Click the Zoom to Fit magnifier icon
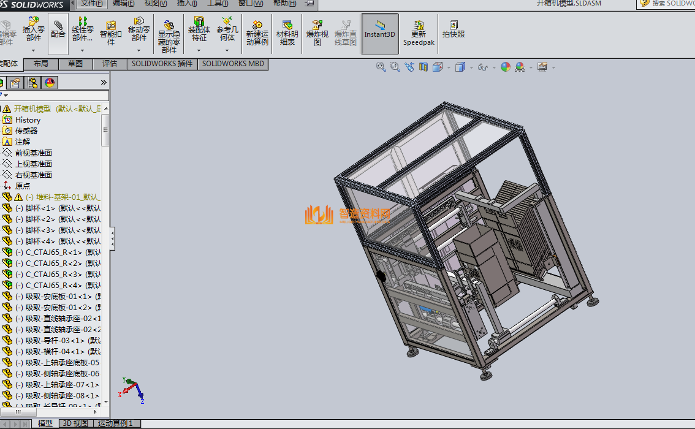The height and width of the screenshot is (429, 695). click(381, 67)
